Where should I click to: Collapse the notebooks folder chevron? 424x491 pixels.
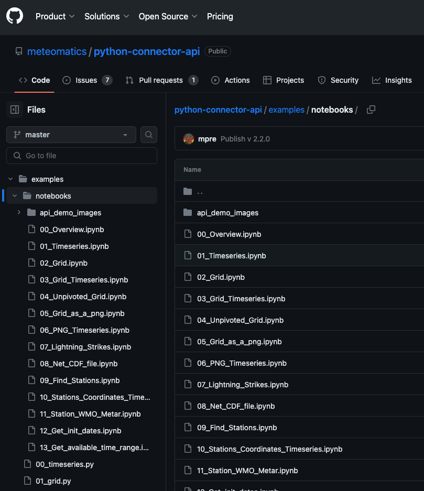click(15, 196)
